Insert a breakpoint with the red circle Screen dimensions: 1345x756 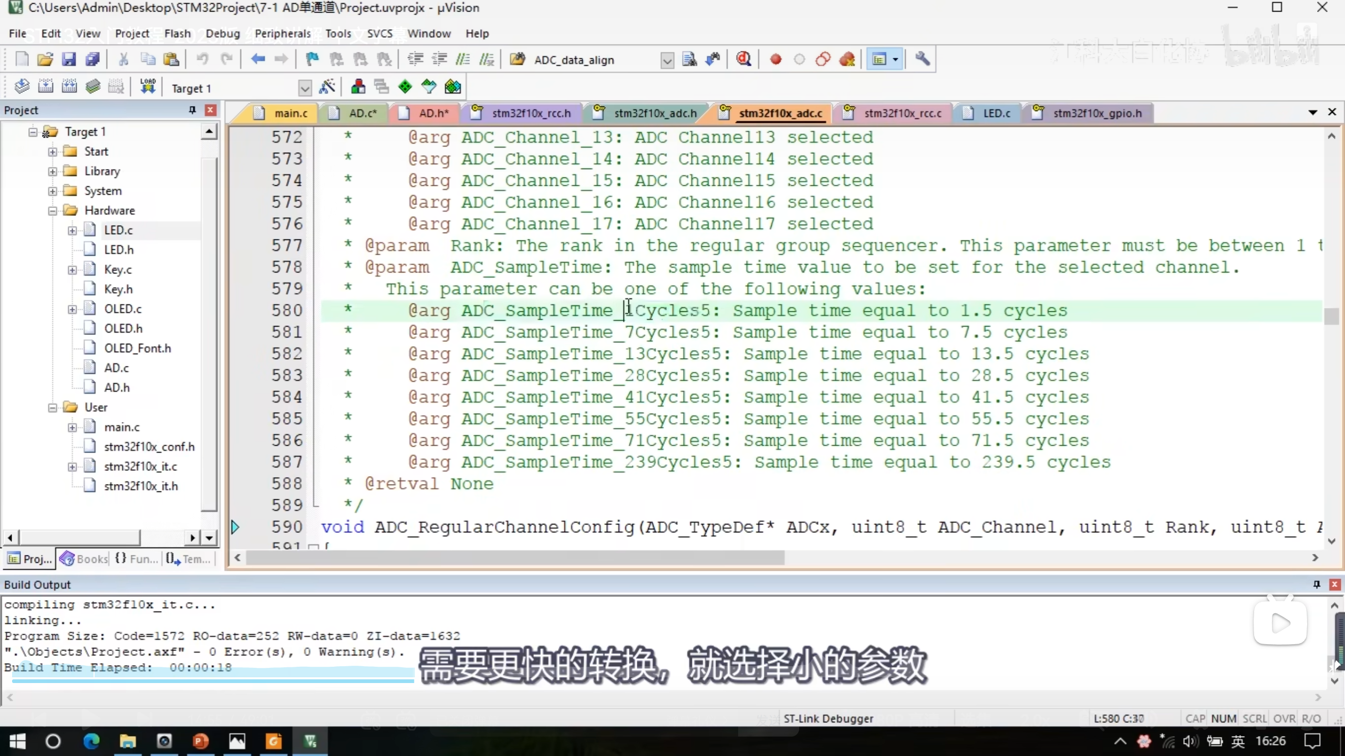tap(775, 59)
